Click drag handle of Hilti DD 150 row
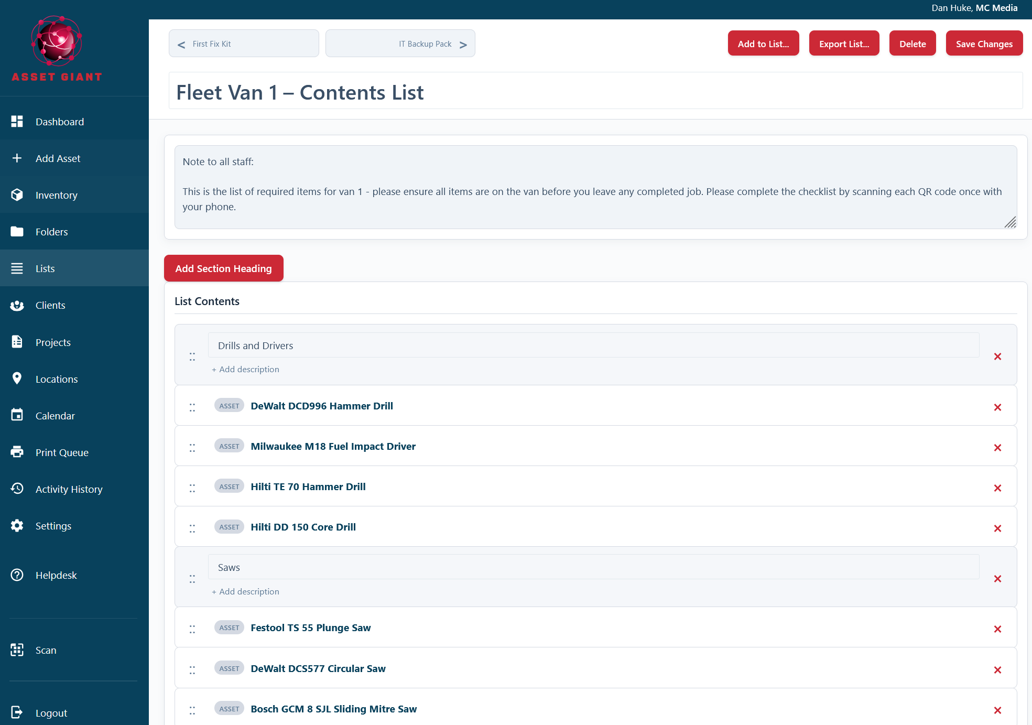Viewport: 1032px width, 725px height. [192, 528]
